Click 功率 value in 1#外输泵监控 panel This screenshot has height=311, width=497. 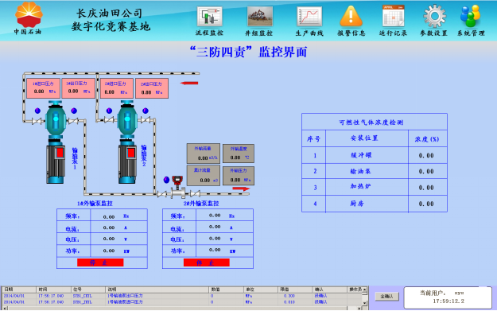coord(109,251)
